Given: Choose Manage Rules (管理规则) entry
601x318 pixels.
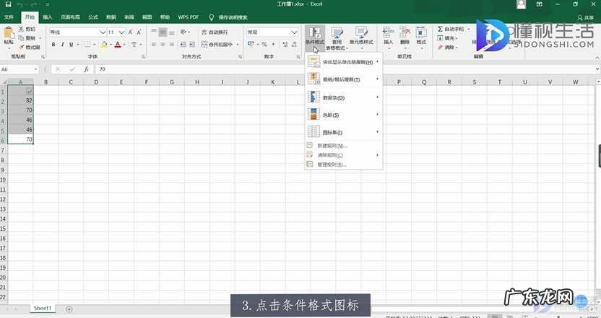Looking at the screenshot, I should pos(344,164).
